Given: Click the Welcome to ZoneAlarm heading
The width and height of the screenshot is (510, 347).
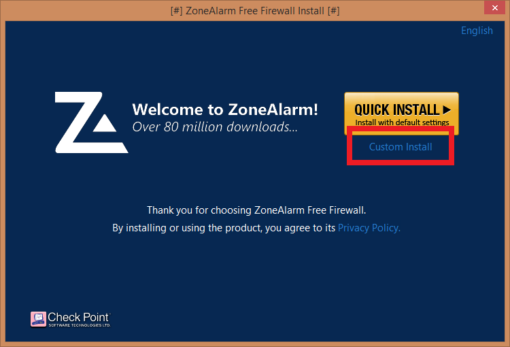Looking at the screenshot, I should click(225, 110).
